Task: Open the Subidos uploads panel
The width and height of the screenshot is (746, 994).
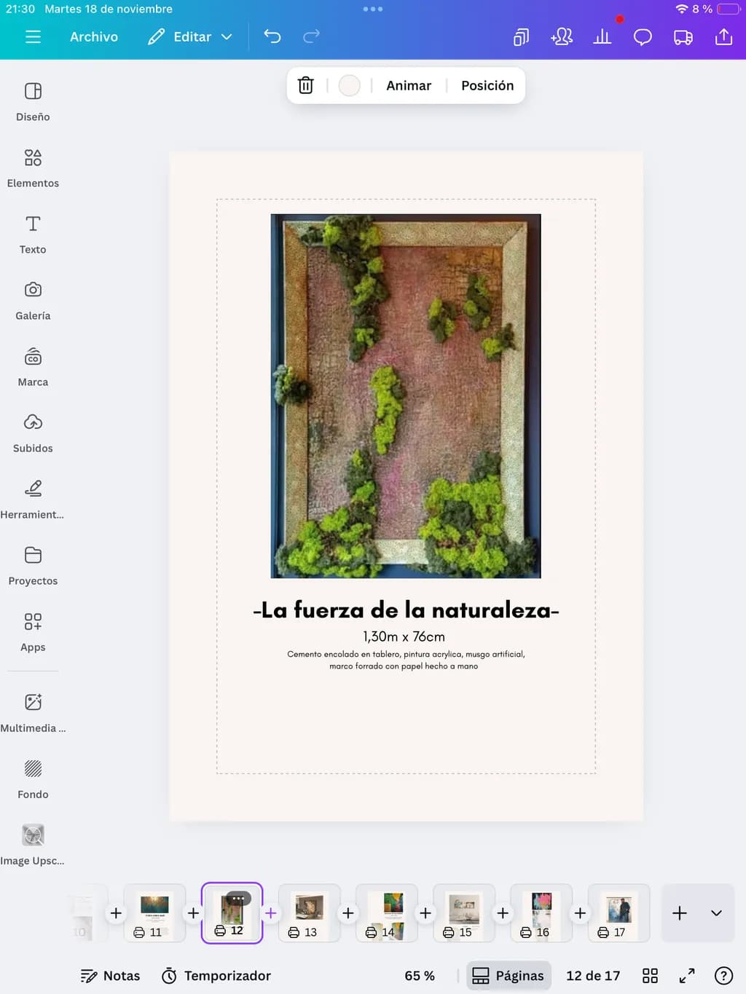Action: point(33,433)
